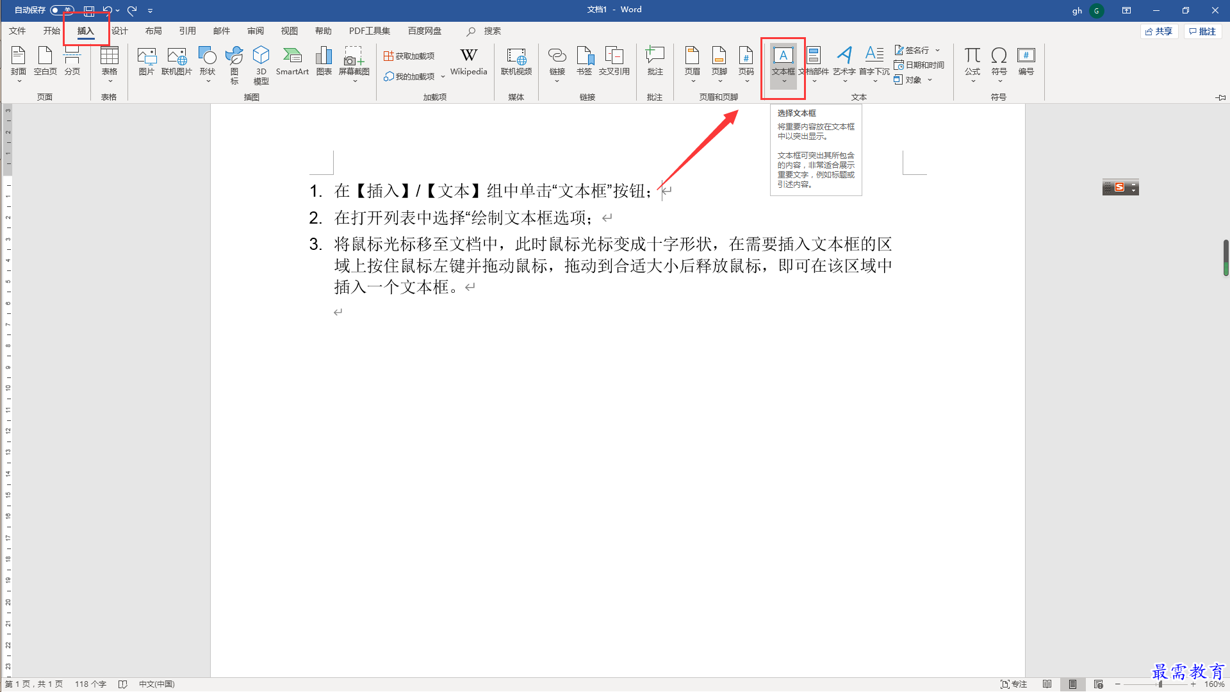
Task: Switch to the Home (开始) tab
Action: click(x=51, y=31)
